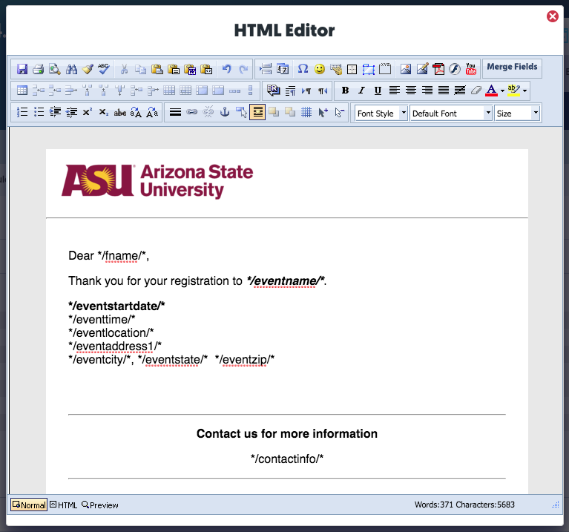Image resolution: width=569 pixels, height=532 pixels.
Task: Click Contact us for more information heading
Action: pyautogui.click(x=286, y=433)
